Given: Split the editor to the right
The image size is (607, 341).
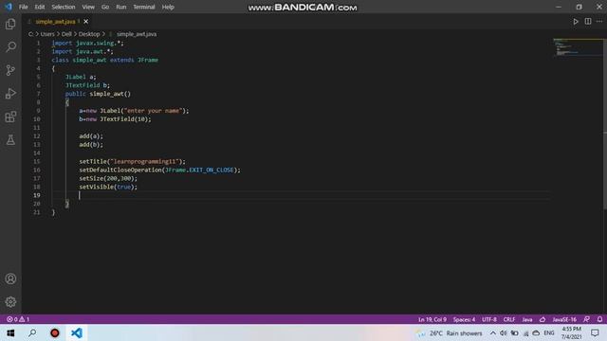Looking at the screenshot, I should coord(588,22).
